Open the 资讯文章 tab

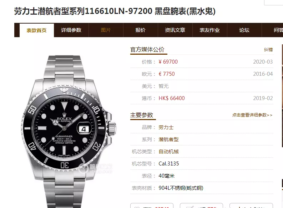[x=175, y=30]
